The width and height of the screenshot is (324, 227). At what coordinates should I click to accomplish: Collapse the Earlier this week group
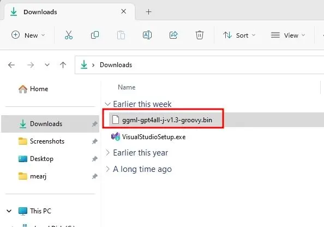coord(107,104)
